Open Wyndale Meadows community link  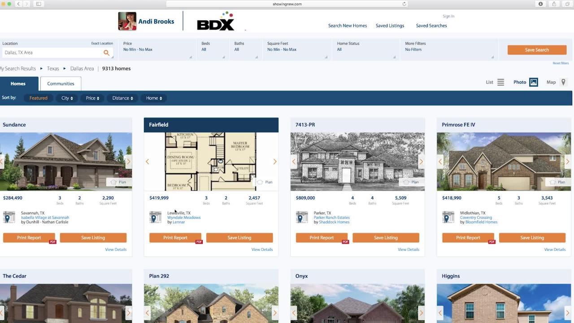pyautogui.click(x=184, y=218)
